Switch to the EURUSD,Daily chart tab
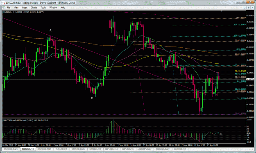The image size is (256, 153). 11,149
